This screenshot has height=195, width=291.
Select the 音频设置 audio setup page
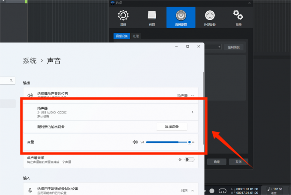tap(181, 17)
